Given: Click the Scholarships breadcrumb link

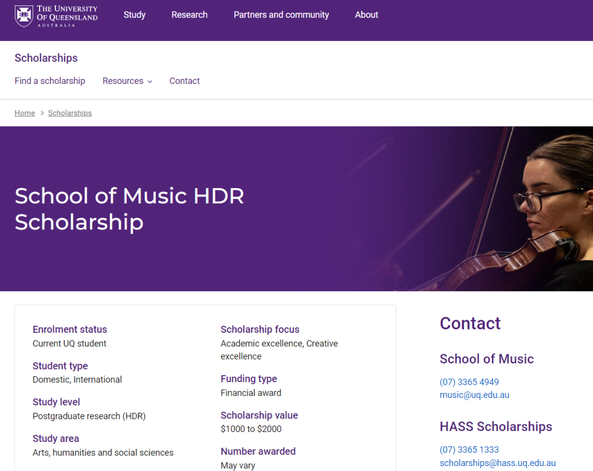Looking at the screenshot, I should tap(70, 113).
